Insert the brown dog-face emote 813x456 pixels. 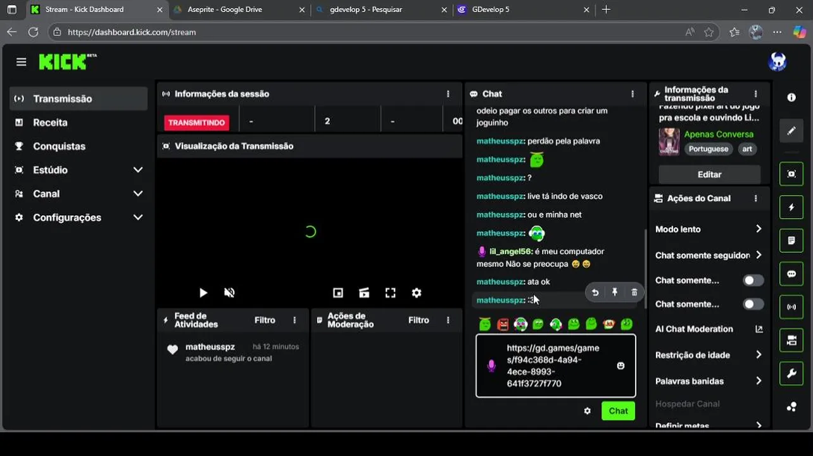[x=609, y=324]
